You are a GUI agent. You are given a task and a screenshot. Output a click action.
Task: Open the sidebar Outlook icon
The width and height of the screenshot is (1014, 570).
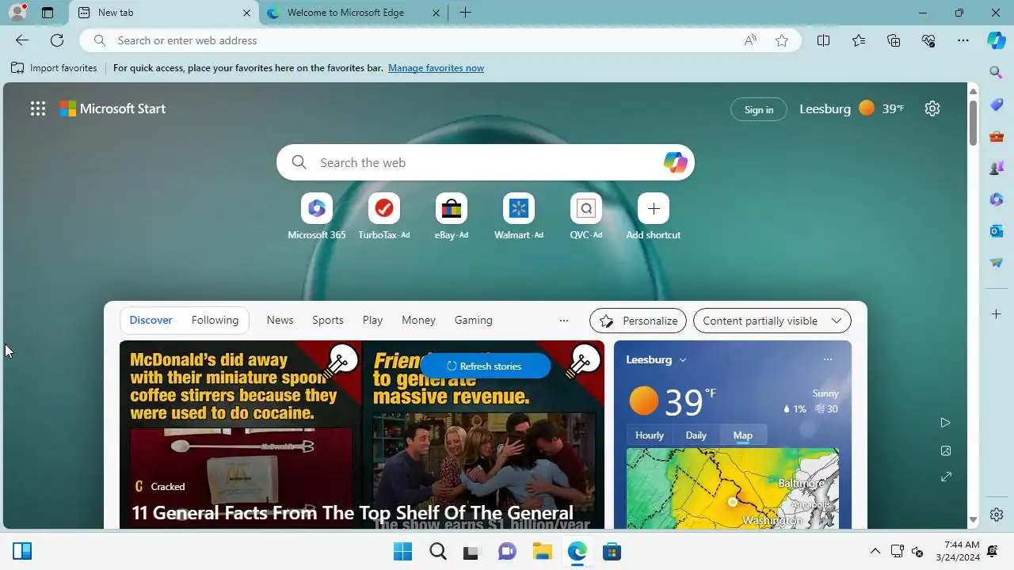click(997, 231)
